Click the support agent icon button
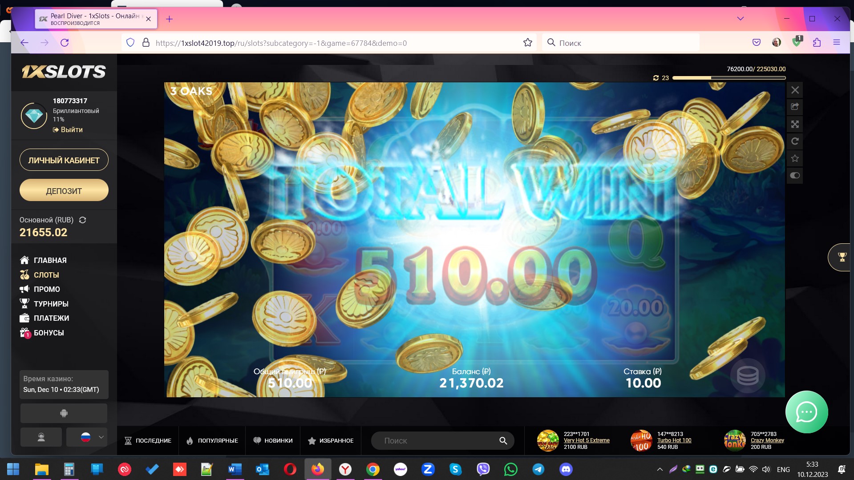Image resolution: width=854 pixels, height=480 pixels. pyautogui.click(x=41, y=437)
